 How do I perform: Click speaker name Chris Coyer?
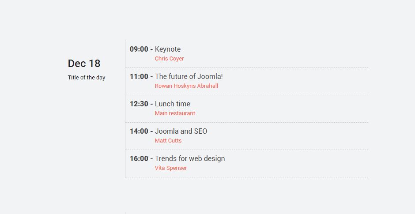point(169,59)
